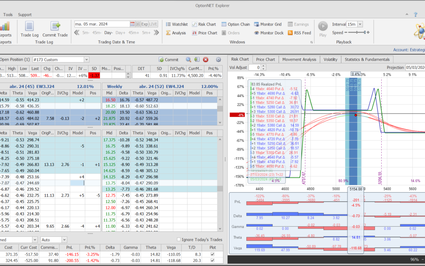Uncheck Plot checkbox in first row
Screen dimensions: 425x266
(x=213, y=255)
